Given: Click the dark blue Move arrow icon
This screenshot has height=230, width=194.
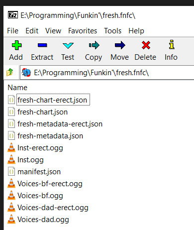Looking at the screenshot, I should (120, 45).
